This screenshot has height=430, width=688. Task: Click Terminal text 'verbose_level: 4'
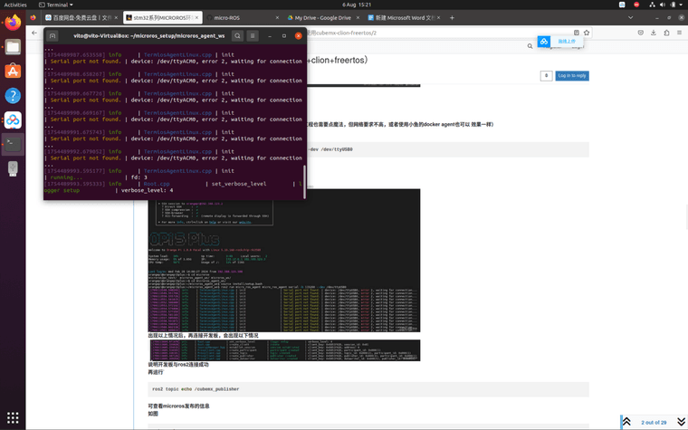(147, 190)
